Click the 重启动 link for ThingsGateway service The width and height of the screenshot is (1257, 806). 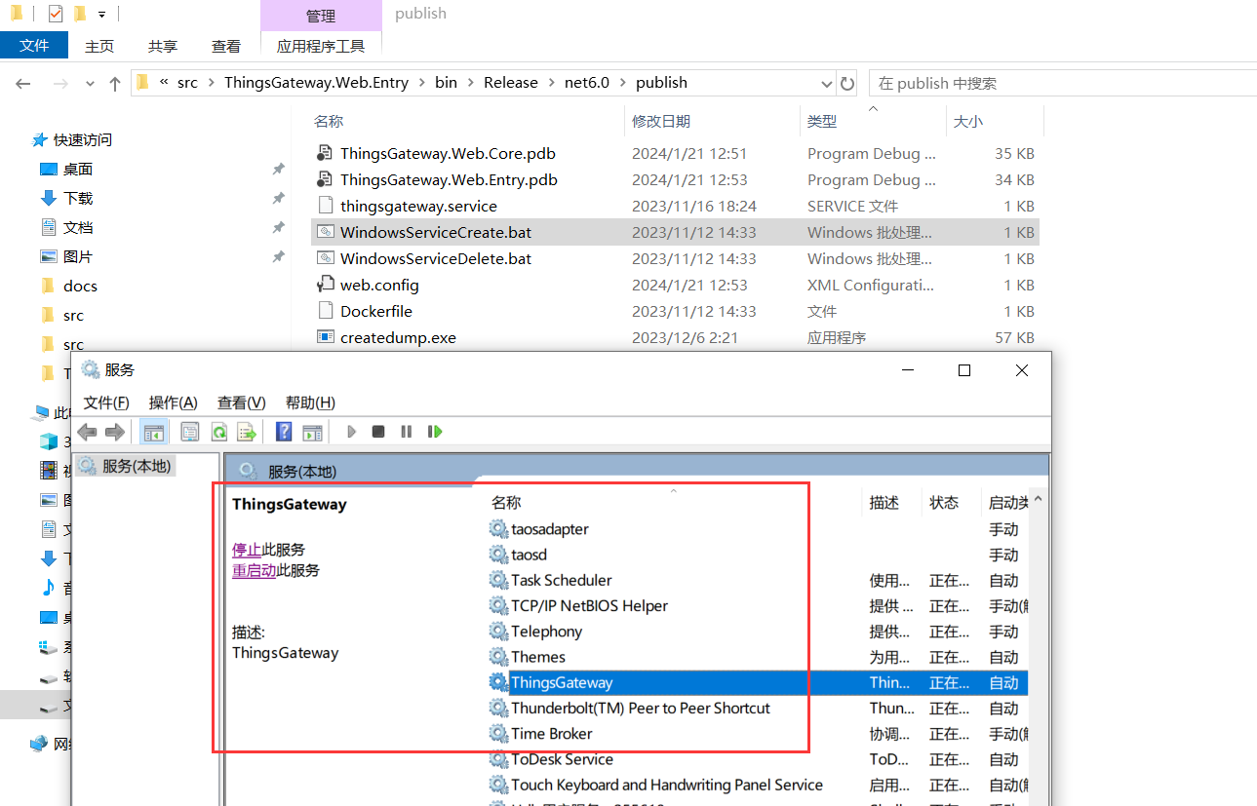point(254,571)
